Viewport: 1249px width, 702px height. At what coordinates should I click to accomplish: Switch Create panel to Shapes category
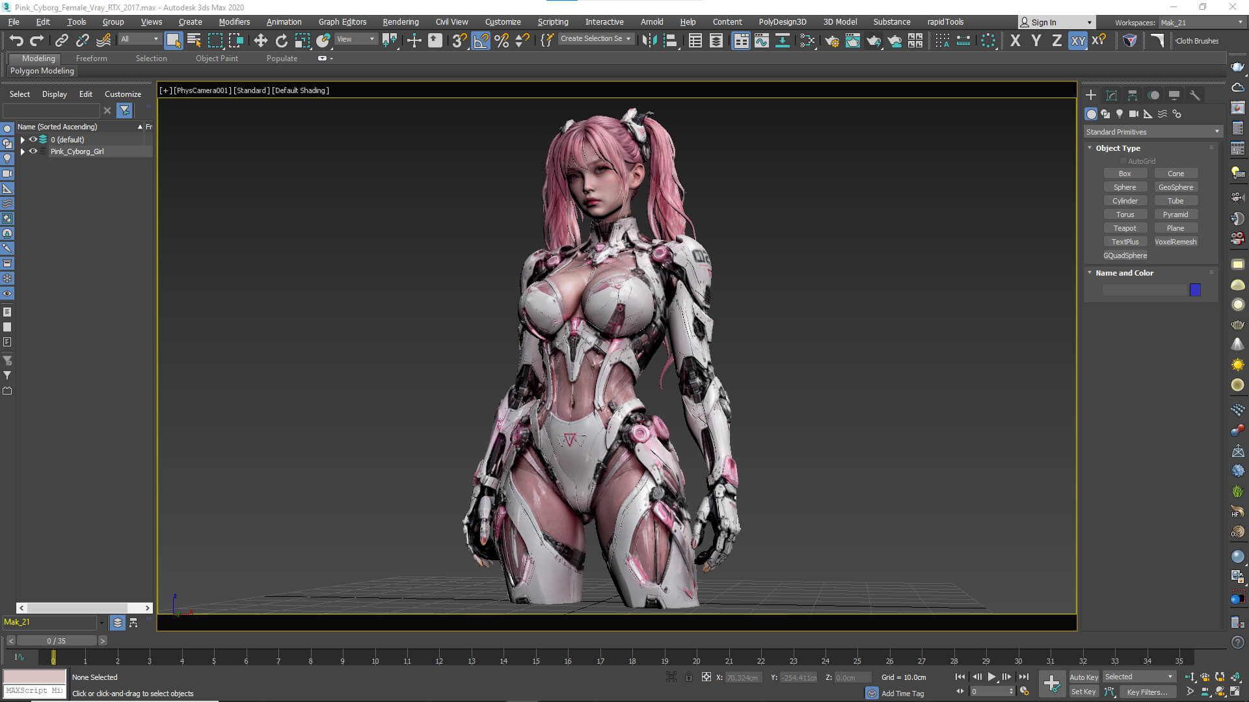click(x=1105, y=114)
